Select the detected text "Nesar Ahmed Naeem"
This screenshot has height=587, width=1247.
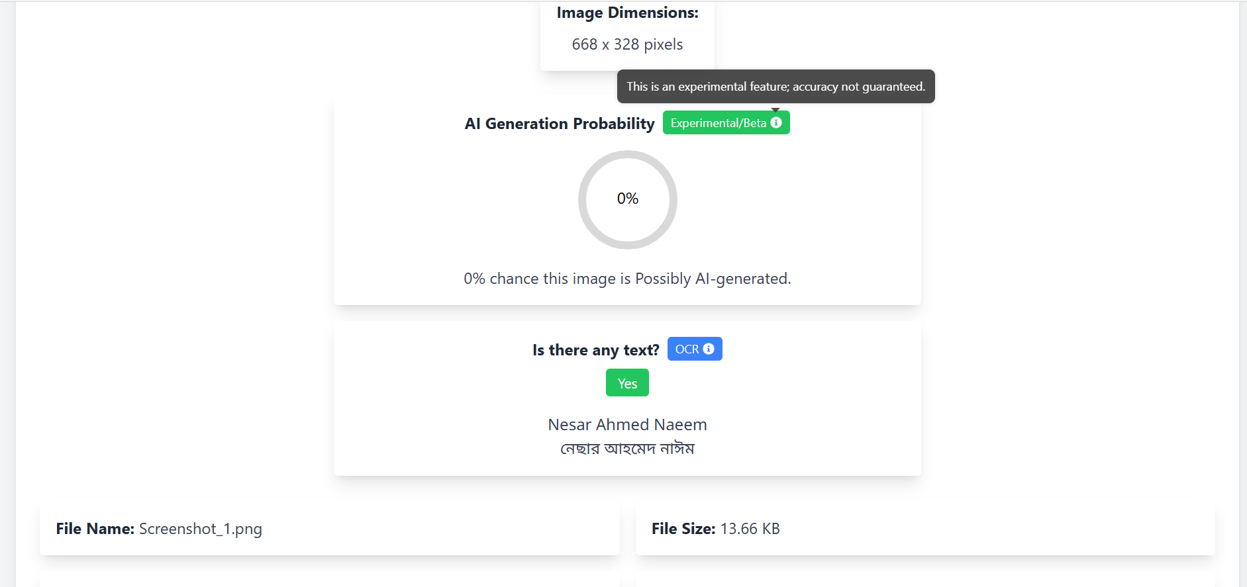tap(627, 425)
